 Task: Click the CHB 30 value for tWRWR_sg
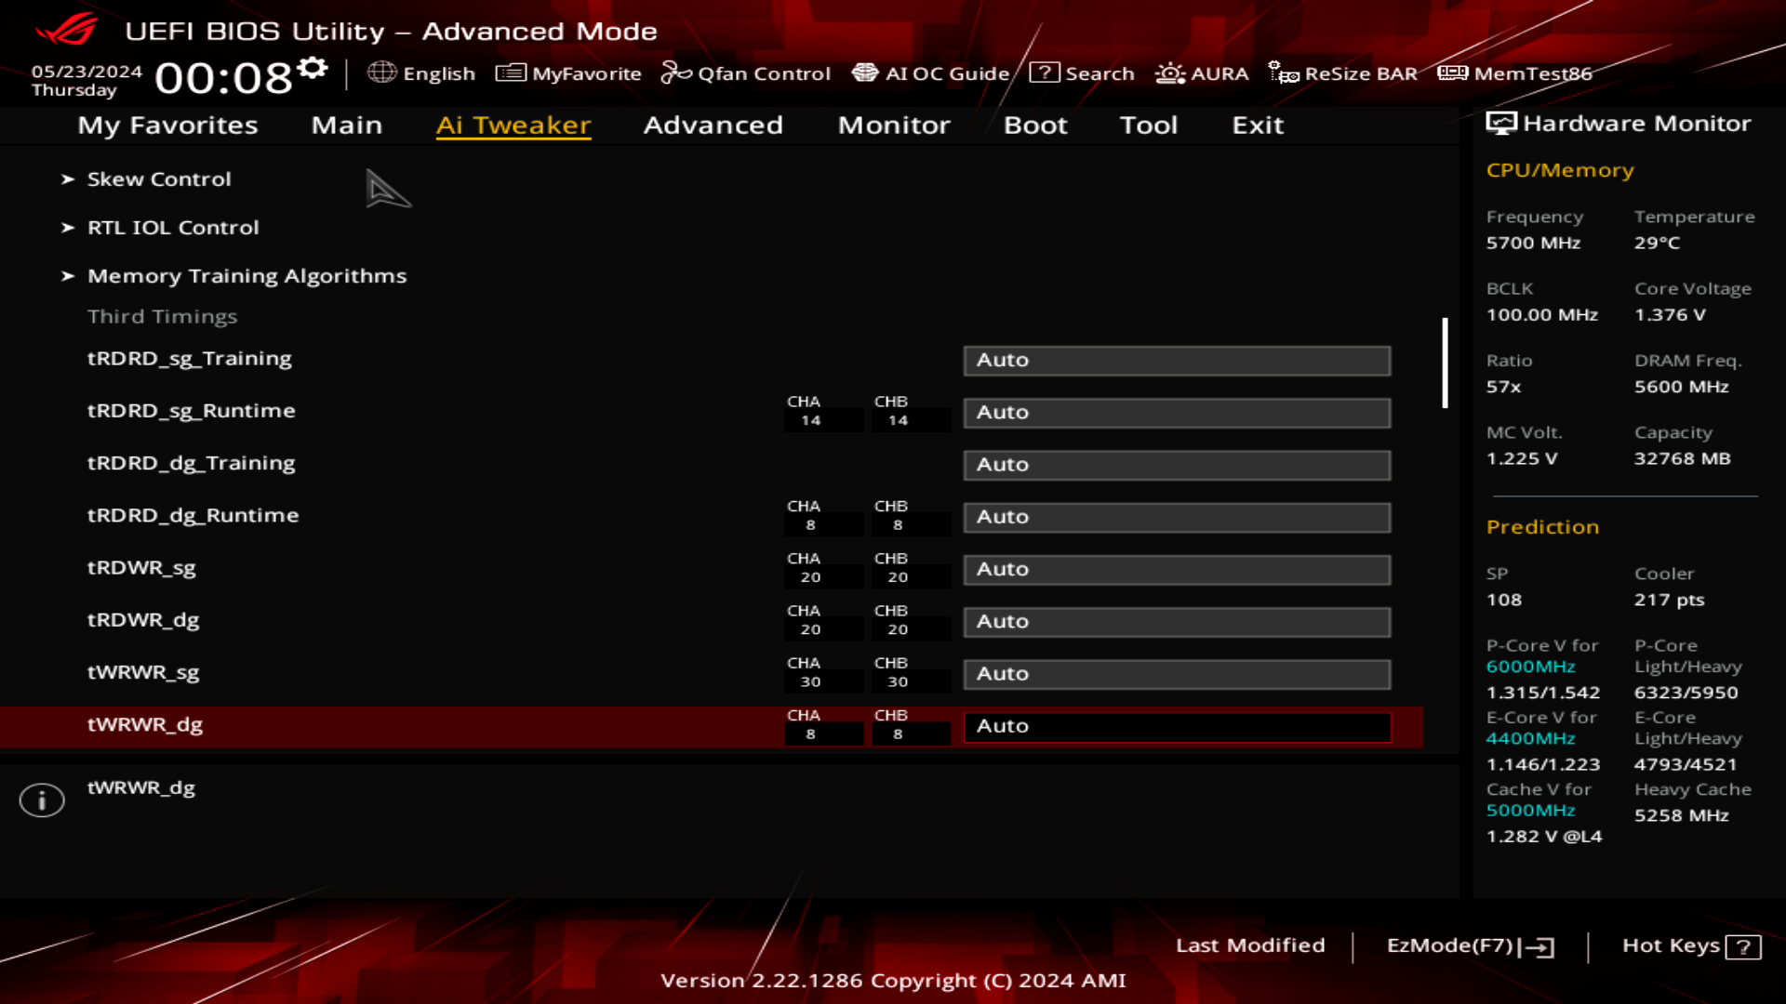click(x=898, y=682)
